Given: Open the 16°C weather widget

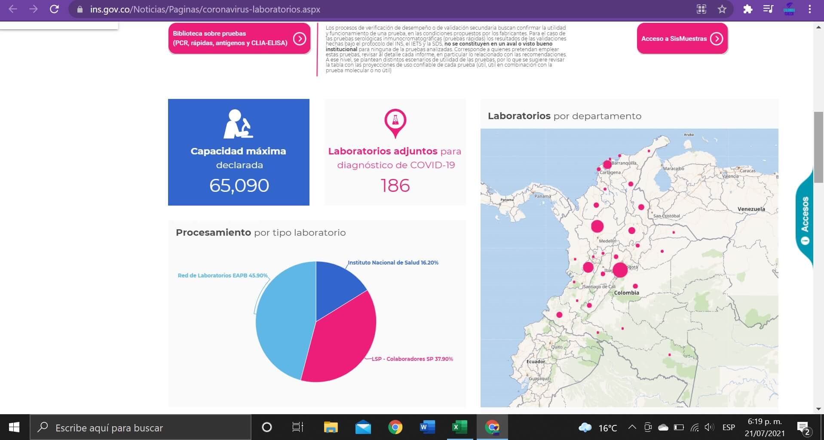Looking at the screenshot, I should [598, 428].
